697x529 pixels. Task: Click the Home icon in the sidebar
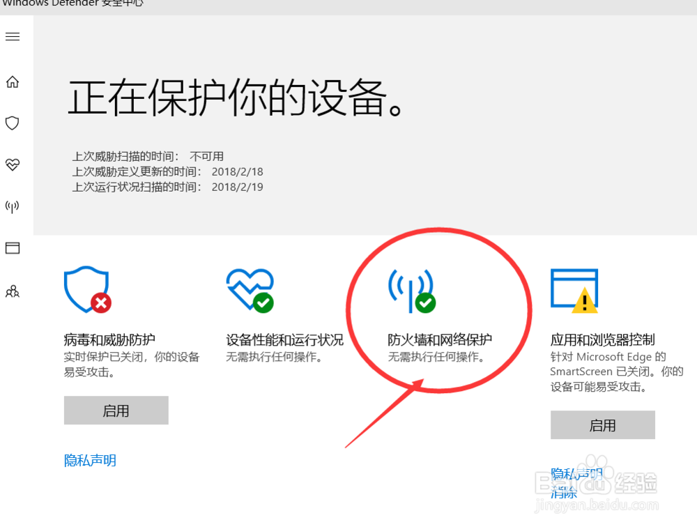12,82
